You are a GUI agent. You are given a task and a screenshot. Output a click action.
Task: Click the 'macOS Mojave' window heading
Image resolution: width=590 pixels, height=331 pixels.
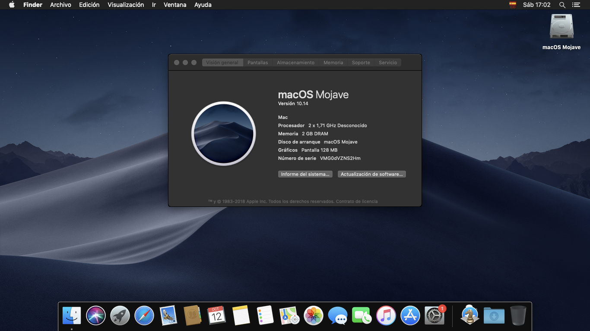click(x=314, y=95)
